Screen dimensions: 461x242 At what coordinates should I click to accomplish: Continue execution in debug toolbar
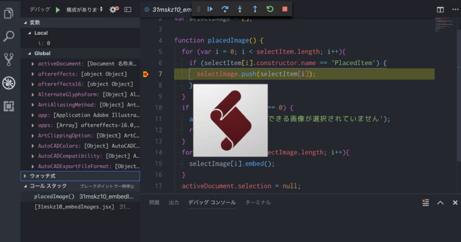[210, 9]
